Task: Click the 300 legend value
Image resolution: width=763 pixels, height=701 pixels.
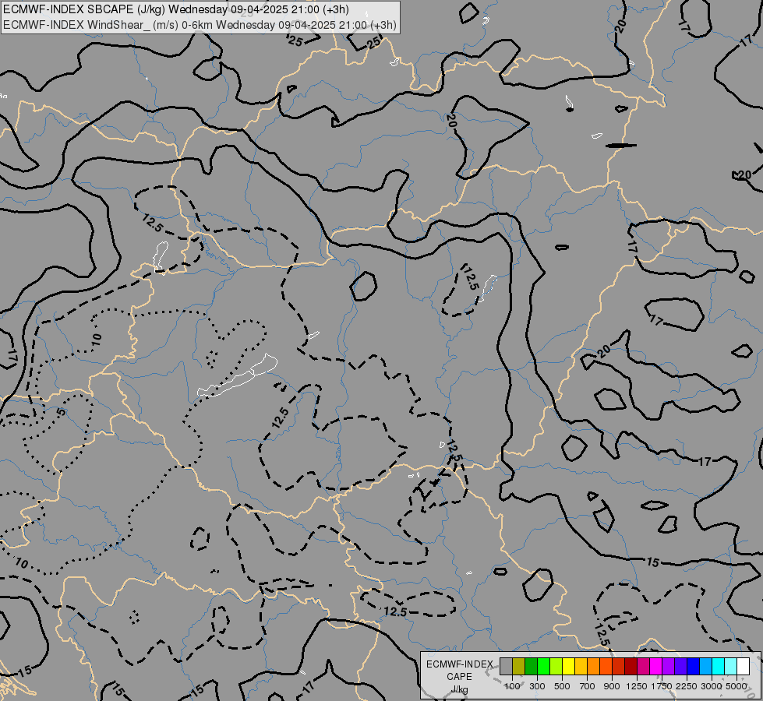Action: point(537,686)
